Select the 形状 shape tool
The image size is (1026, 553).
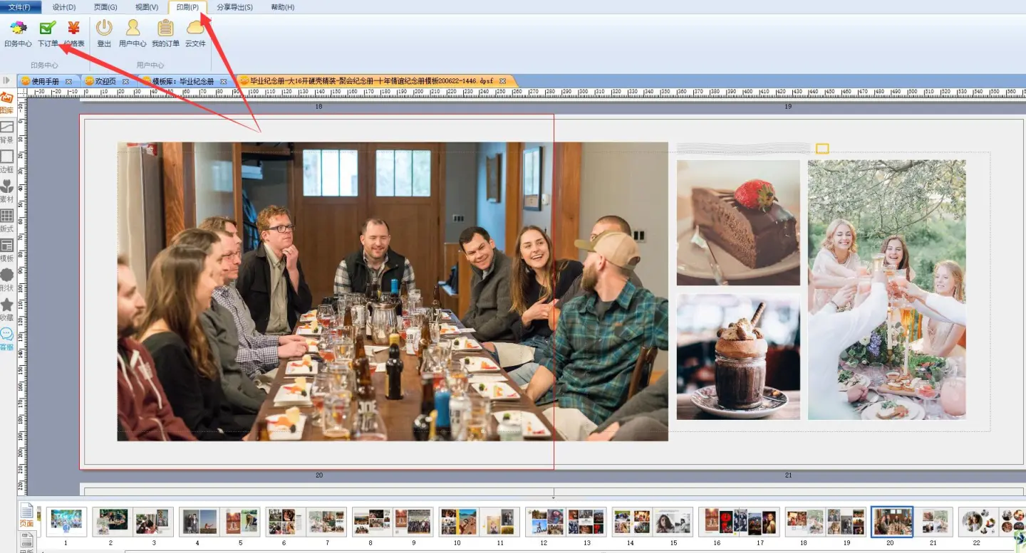tap(6, 280)
